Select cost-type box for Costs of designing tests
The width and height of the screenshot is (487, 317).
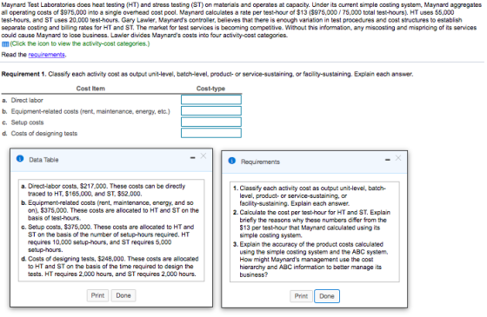pos(211,133)
